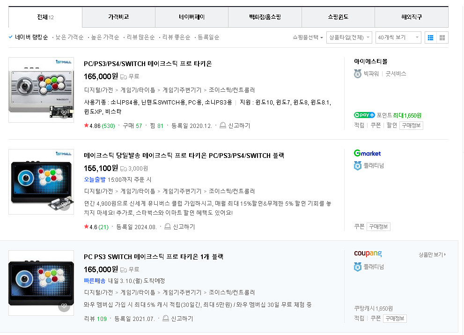Click wishlist heart on Coupang joystick image
Screen dimensions: 464x335
pyautogui.click(x=64, y=306)
